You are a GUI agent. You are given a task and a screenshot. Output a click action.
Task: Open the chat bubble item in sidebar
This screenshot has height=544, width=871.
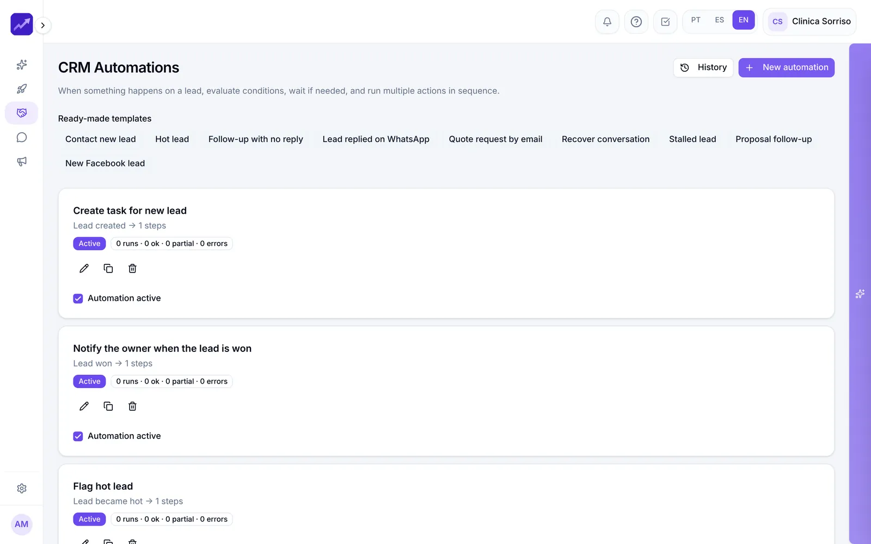(x=22, y=137)
